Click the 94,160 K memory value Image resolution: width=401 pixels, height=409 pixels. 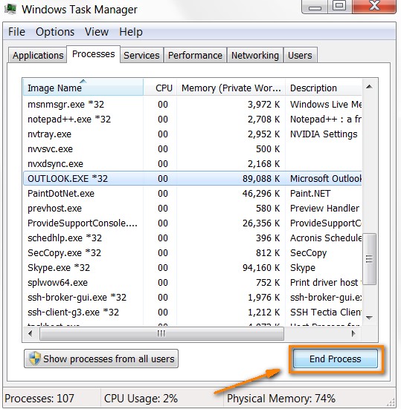[261, 268]
